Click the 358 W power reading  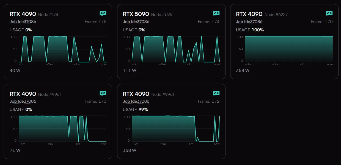(243, 71)
